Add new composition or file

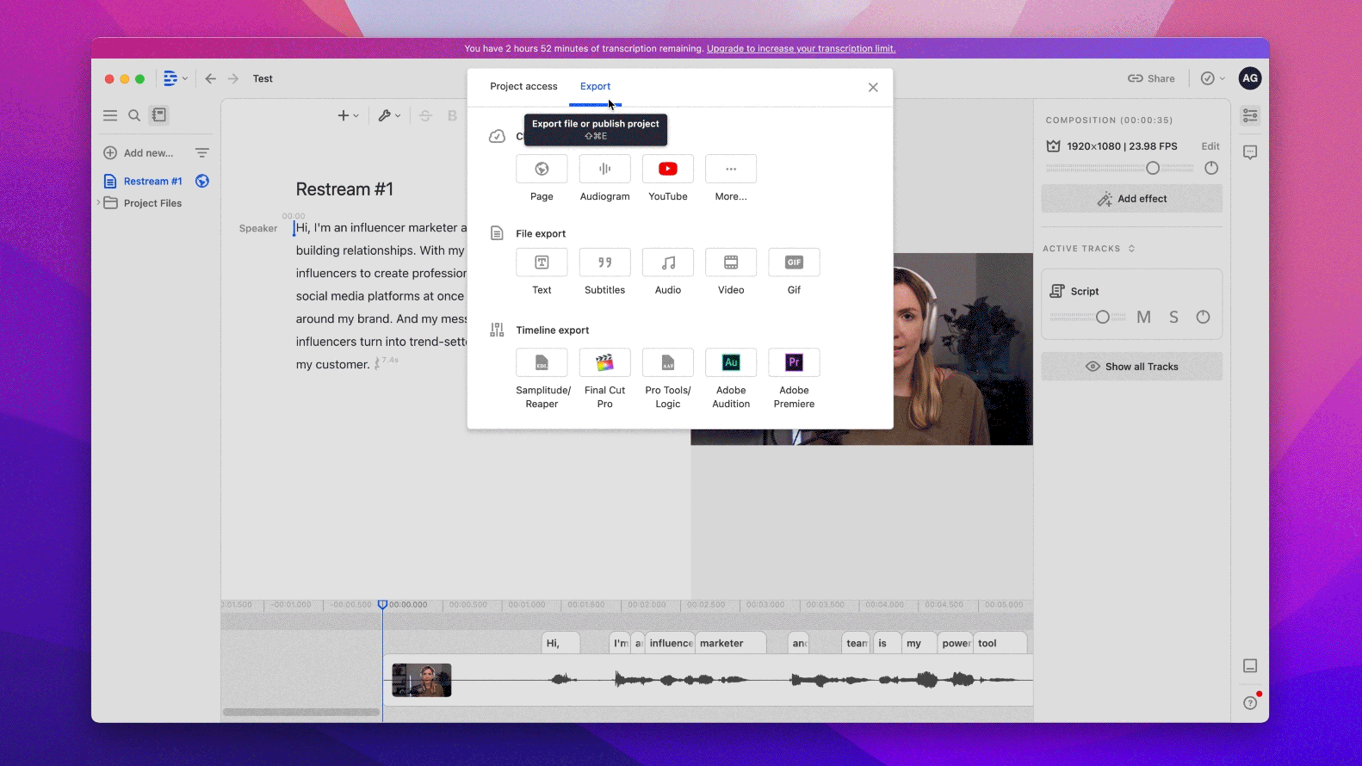tap(139, 153)
